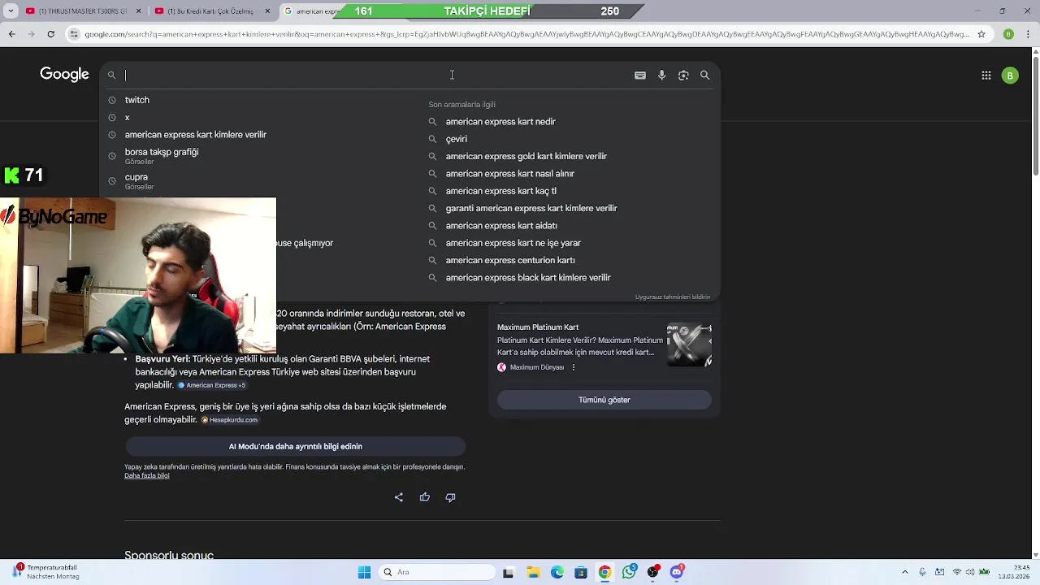Open OBS Studio from taskbar
Image resolution: width=1040 pixels, height=585 pixels.
pos(652,572)
